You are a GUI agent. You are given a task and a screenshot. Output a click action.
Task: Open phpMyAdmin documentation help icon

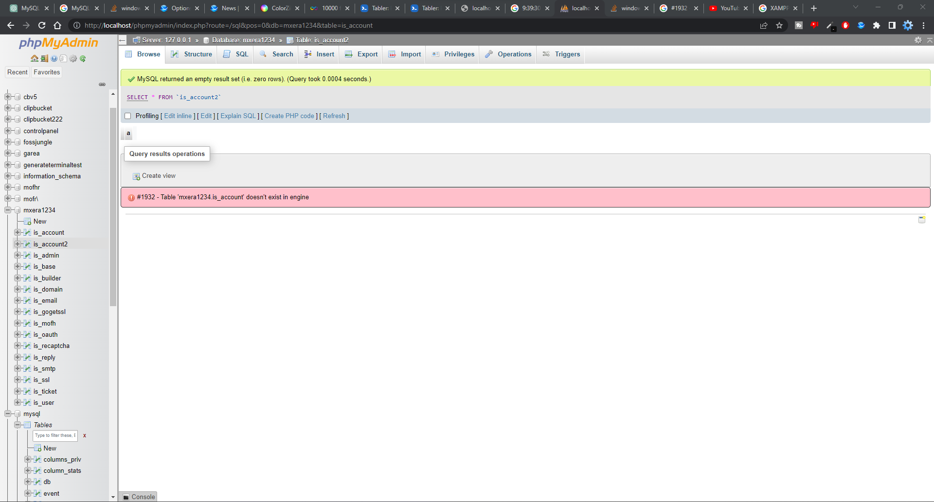(54, 59)
